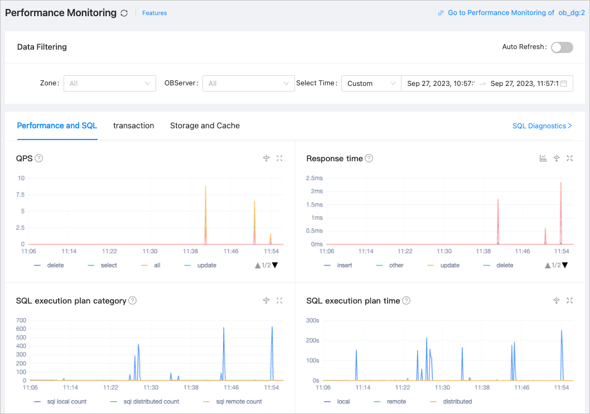
Task: Expand Response time chart to fullscreen
Action: point(569,158)
